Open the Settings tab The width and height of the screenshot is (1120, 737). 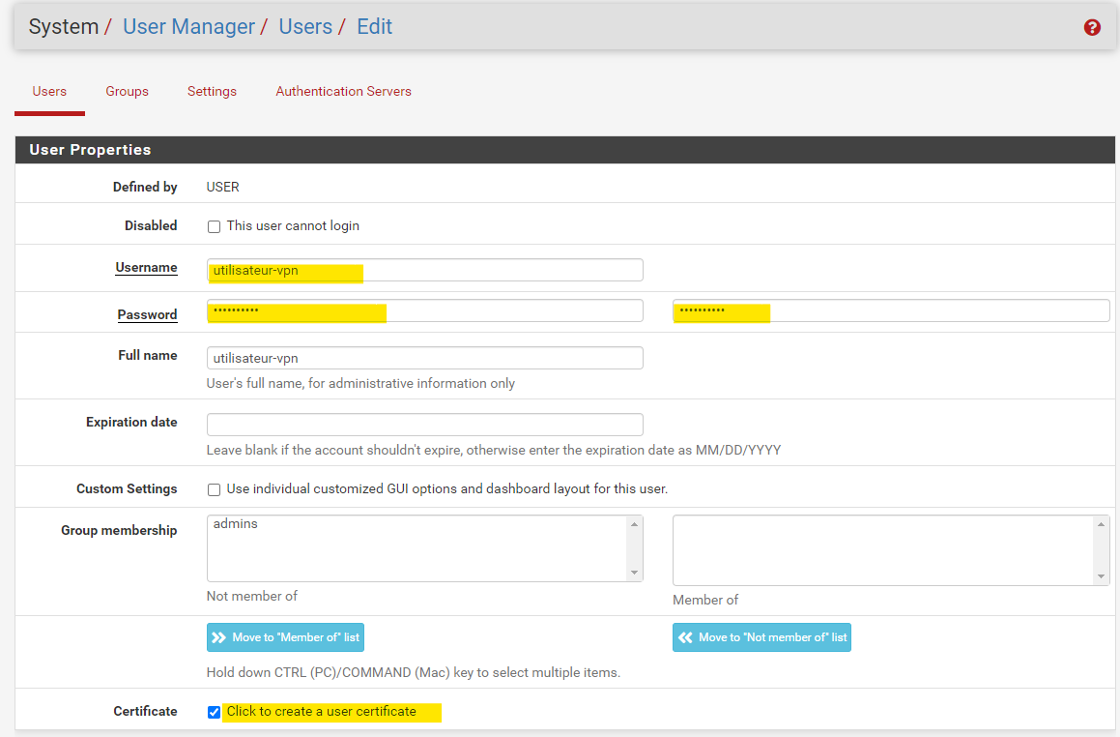[x=212, y=91]
